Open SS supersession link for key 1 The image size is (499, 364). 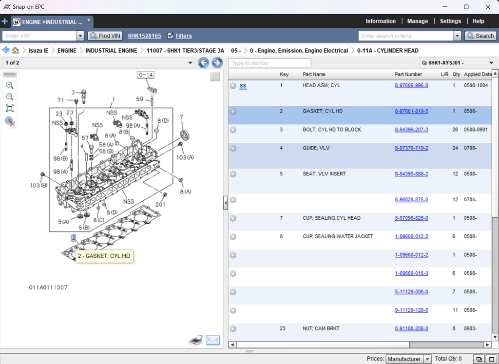coord(243,86)
